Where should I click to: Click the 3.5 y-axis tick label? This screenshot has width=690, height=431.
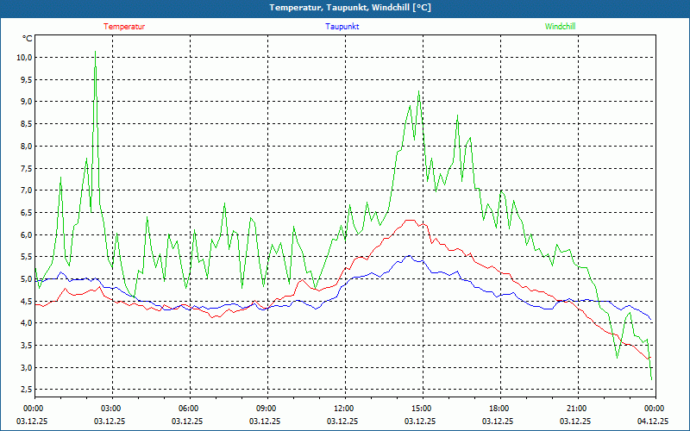point(25,345)
